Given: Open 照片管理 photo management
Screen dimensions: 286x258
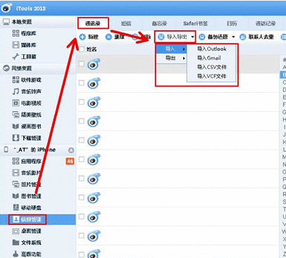Looking at the screenshot, I should pos(27,184).
